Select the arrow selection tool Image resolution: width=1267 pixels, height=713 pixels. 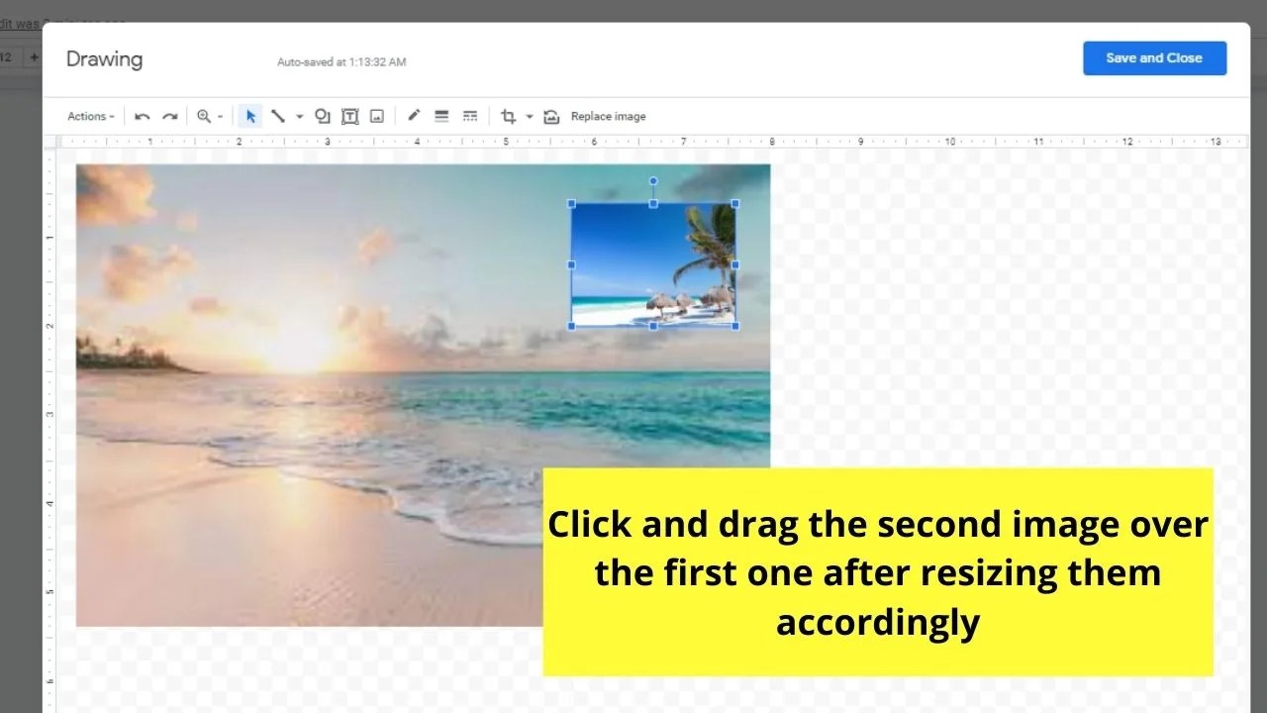249,116
